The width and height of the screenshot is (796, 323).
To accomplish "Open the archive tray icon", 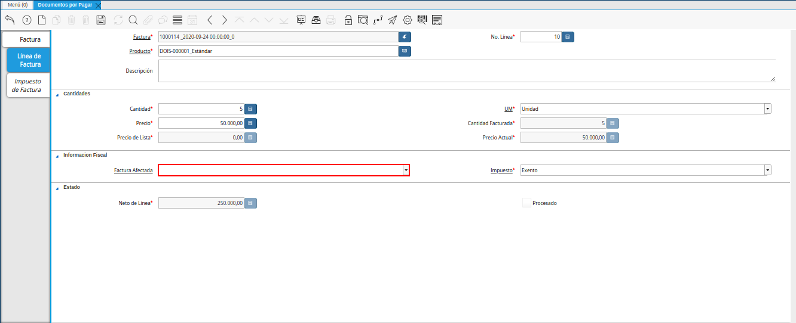I will tap(316, 20).
